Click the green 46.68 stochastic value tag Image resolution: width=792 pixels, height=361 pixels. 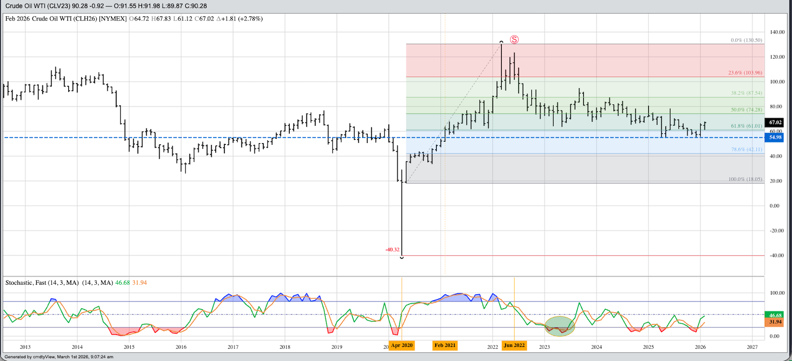click(x=775, y=315)
